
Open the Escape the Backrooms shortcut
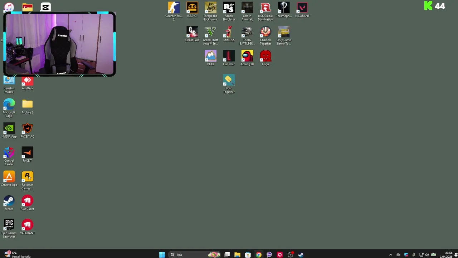click(x=210, y=11)
